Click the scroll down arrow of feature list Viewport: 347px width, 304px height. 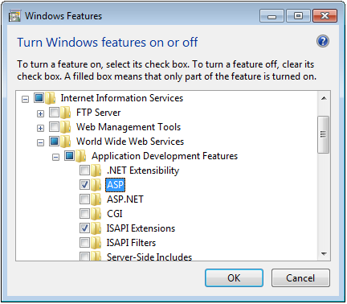[x=324, y=253]
